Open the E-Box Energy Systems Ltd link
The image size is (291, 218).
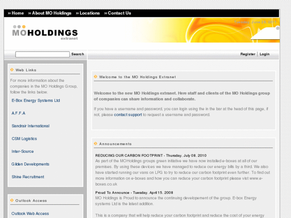pos(36,100)
